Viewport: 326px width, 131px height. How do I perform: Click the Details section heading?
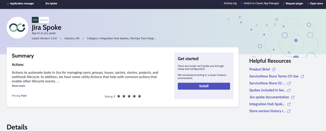[17, 127]
